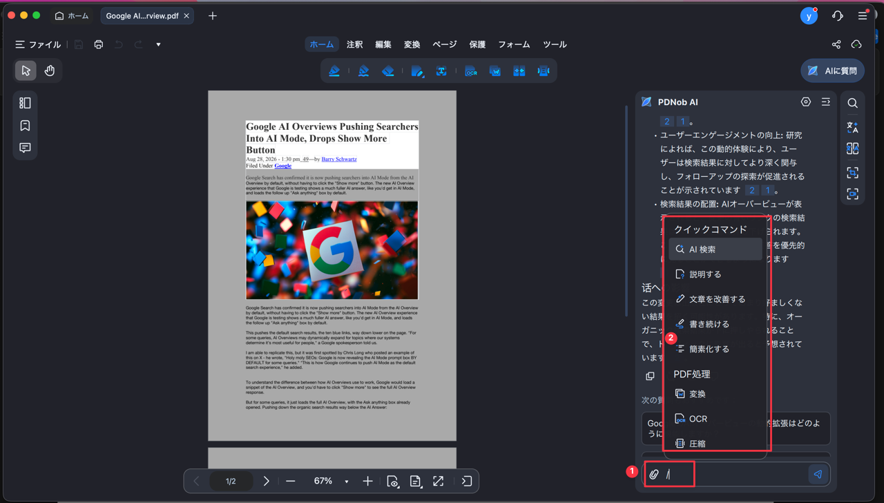Image resolution: width=884 pixels, height=503 pixels.
Task: Select AI 検索 quick command
Action: (715, 249)
